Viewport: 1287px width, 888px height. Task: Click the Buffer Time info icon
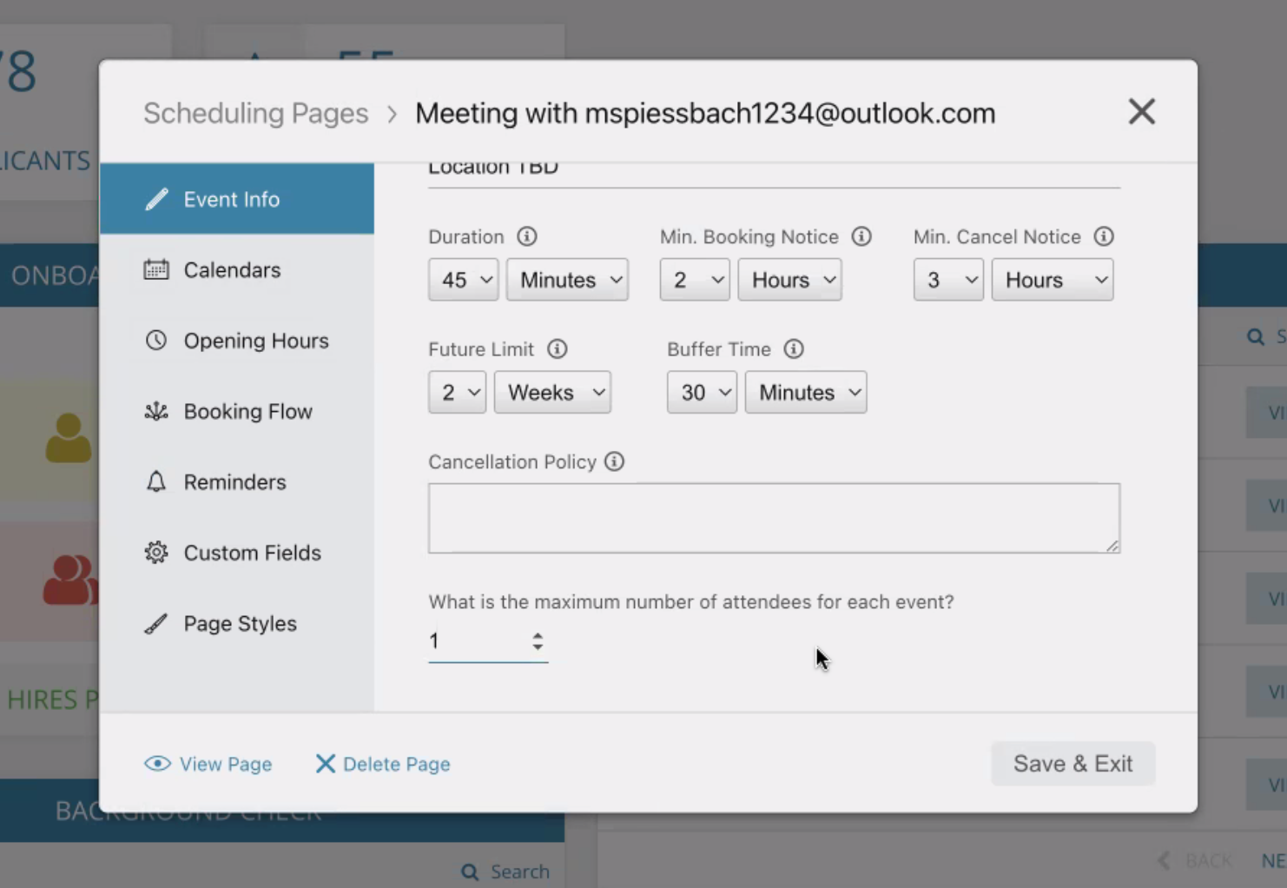click(x=793, y=348)
